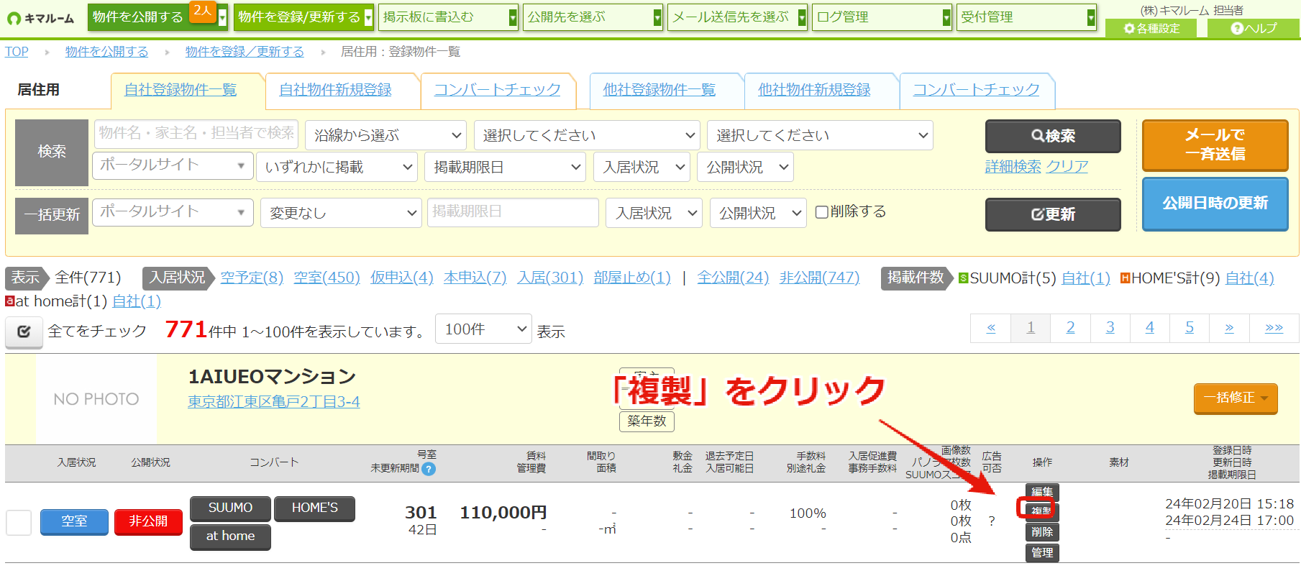Viewport: 1301px width, 576px height.
Task: Open the 物件を公開する menu
Action: coord(158,17)
